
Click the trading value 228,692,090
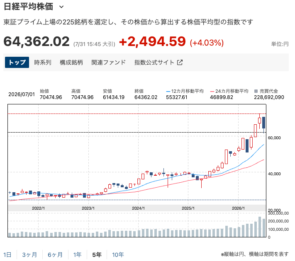click(x=269, y=97)
